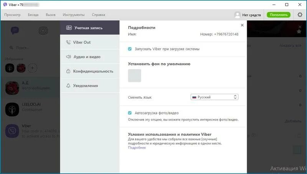
Task: Click the star icon in the right panel
Action: coord(299,32)
